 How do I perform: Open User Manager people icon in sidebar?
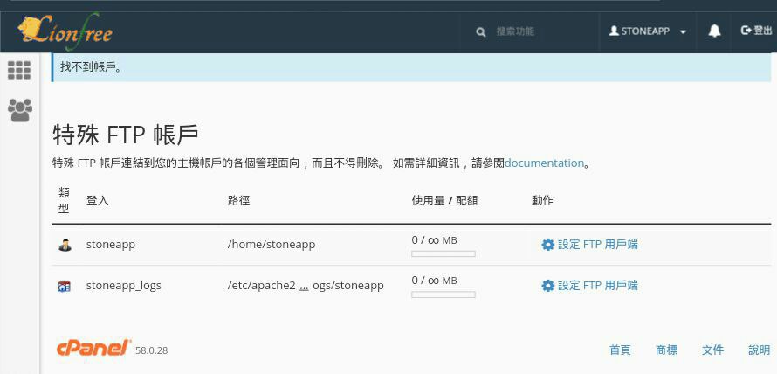[x=20, y=110]
